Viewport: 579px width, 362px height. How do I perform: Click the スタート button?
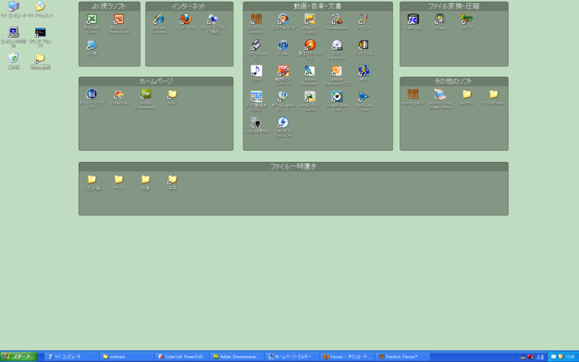click(18, 356)
